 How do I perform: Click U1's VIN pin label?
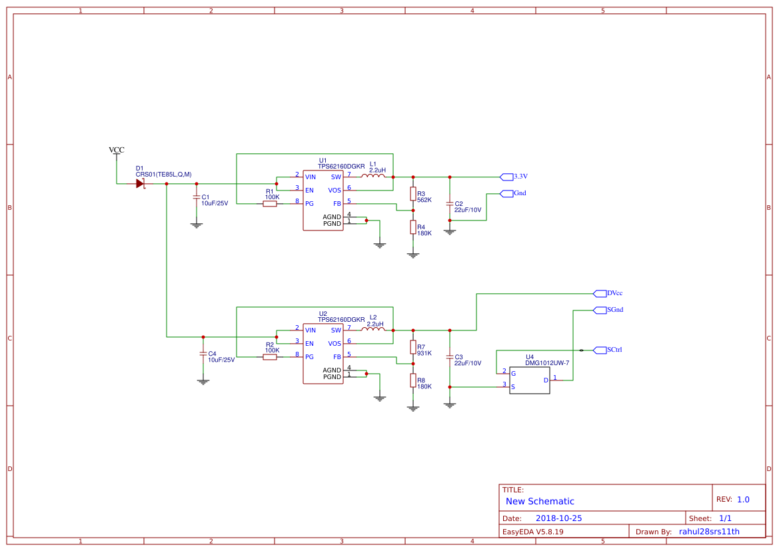coord(311,177)
